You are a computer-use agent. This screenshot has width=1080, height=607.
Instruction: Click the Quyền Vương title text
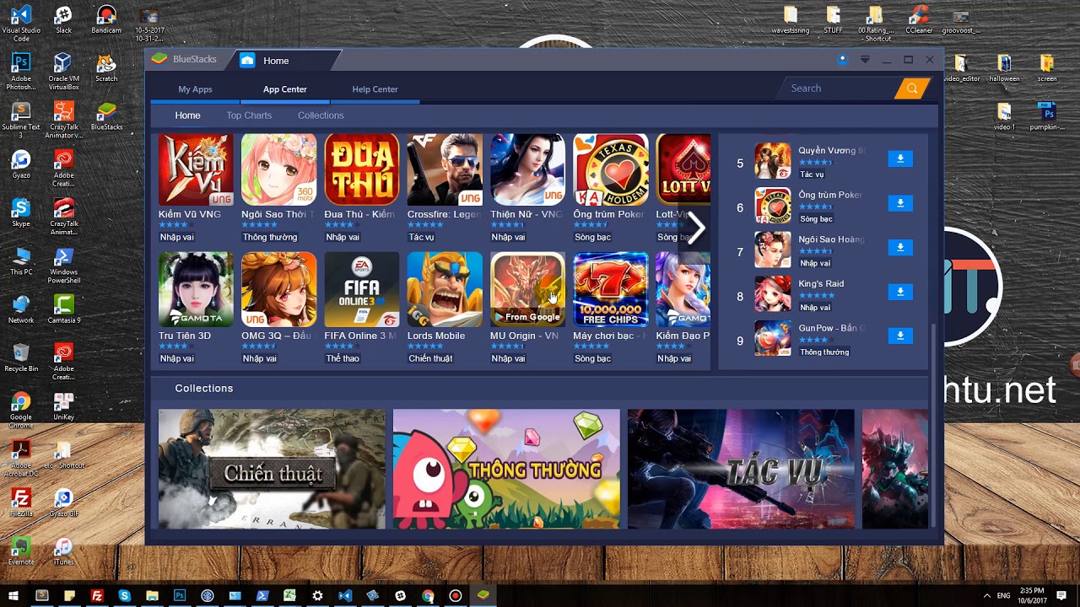click(831, 151)
